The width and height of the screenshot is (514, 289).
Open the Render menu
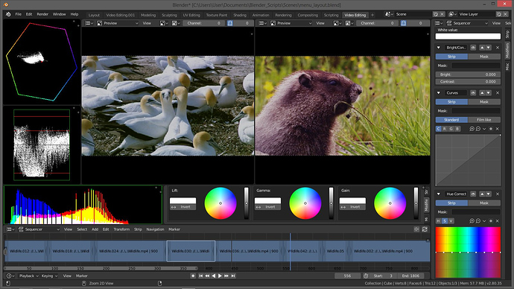click(42, 14)
